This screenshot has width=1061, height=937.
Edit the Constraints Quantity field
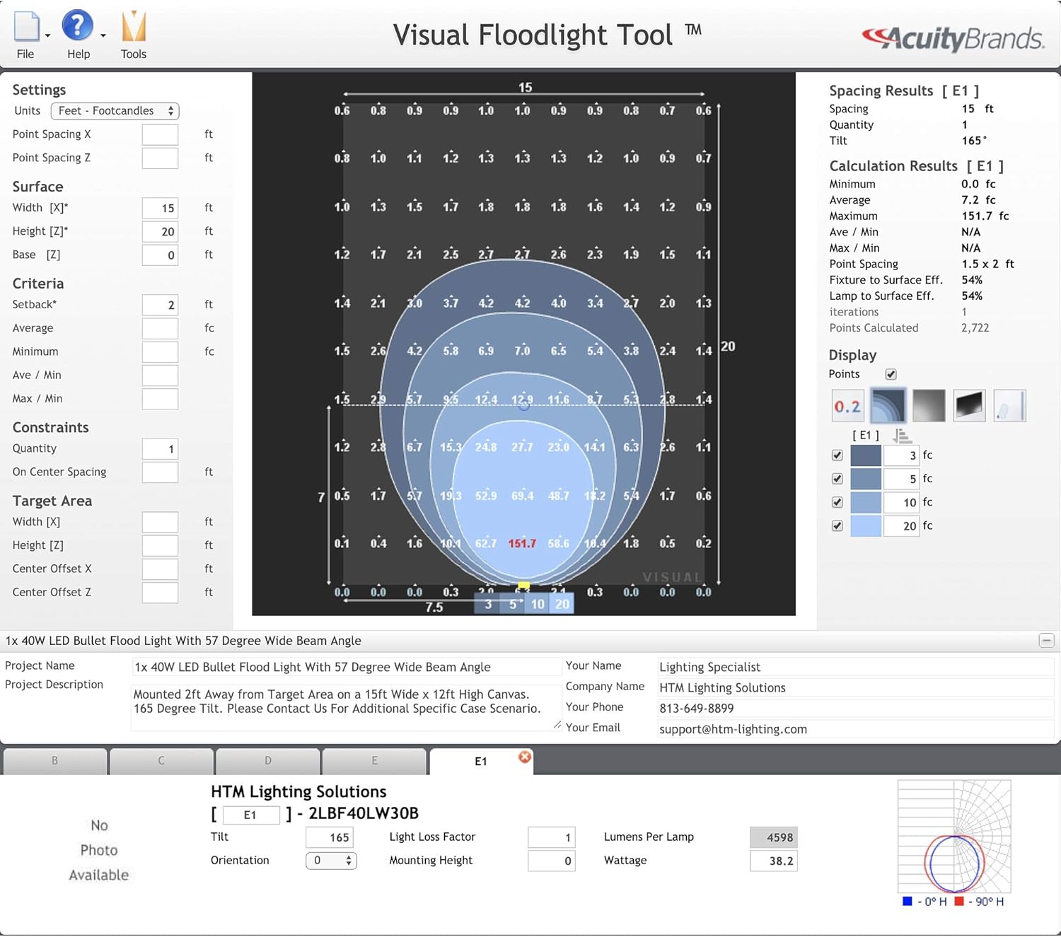point(160,449)
